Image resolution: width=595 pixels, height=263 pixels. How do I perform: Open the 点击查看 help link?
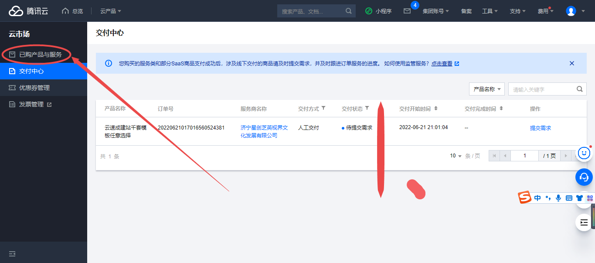coord(442,64)
